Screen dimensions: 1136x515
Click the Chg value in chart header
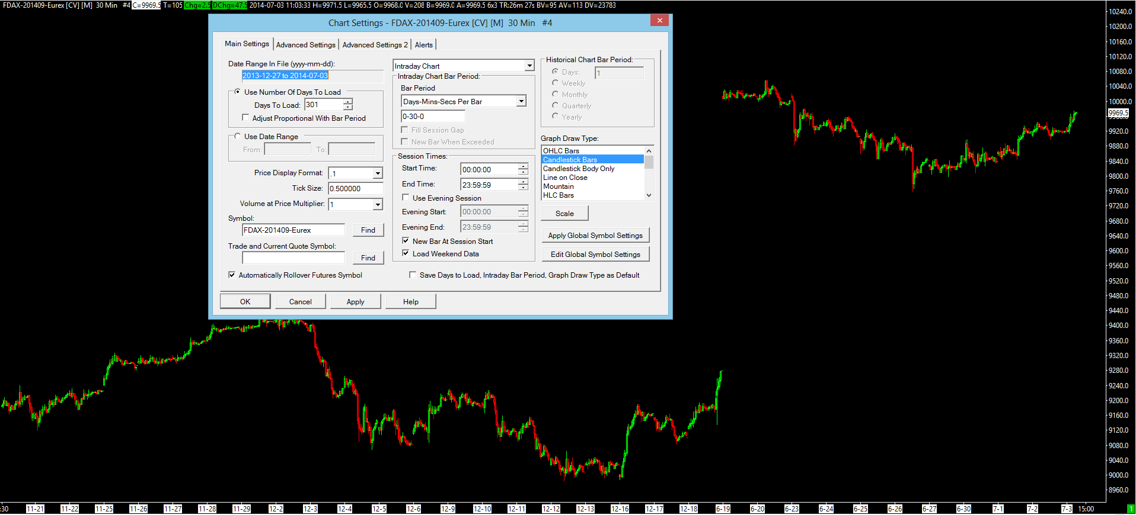pos(197,5)
